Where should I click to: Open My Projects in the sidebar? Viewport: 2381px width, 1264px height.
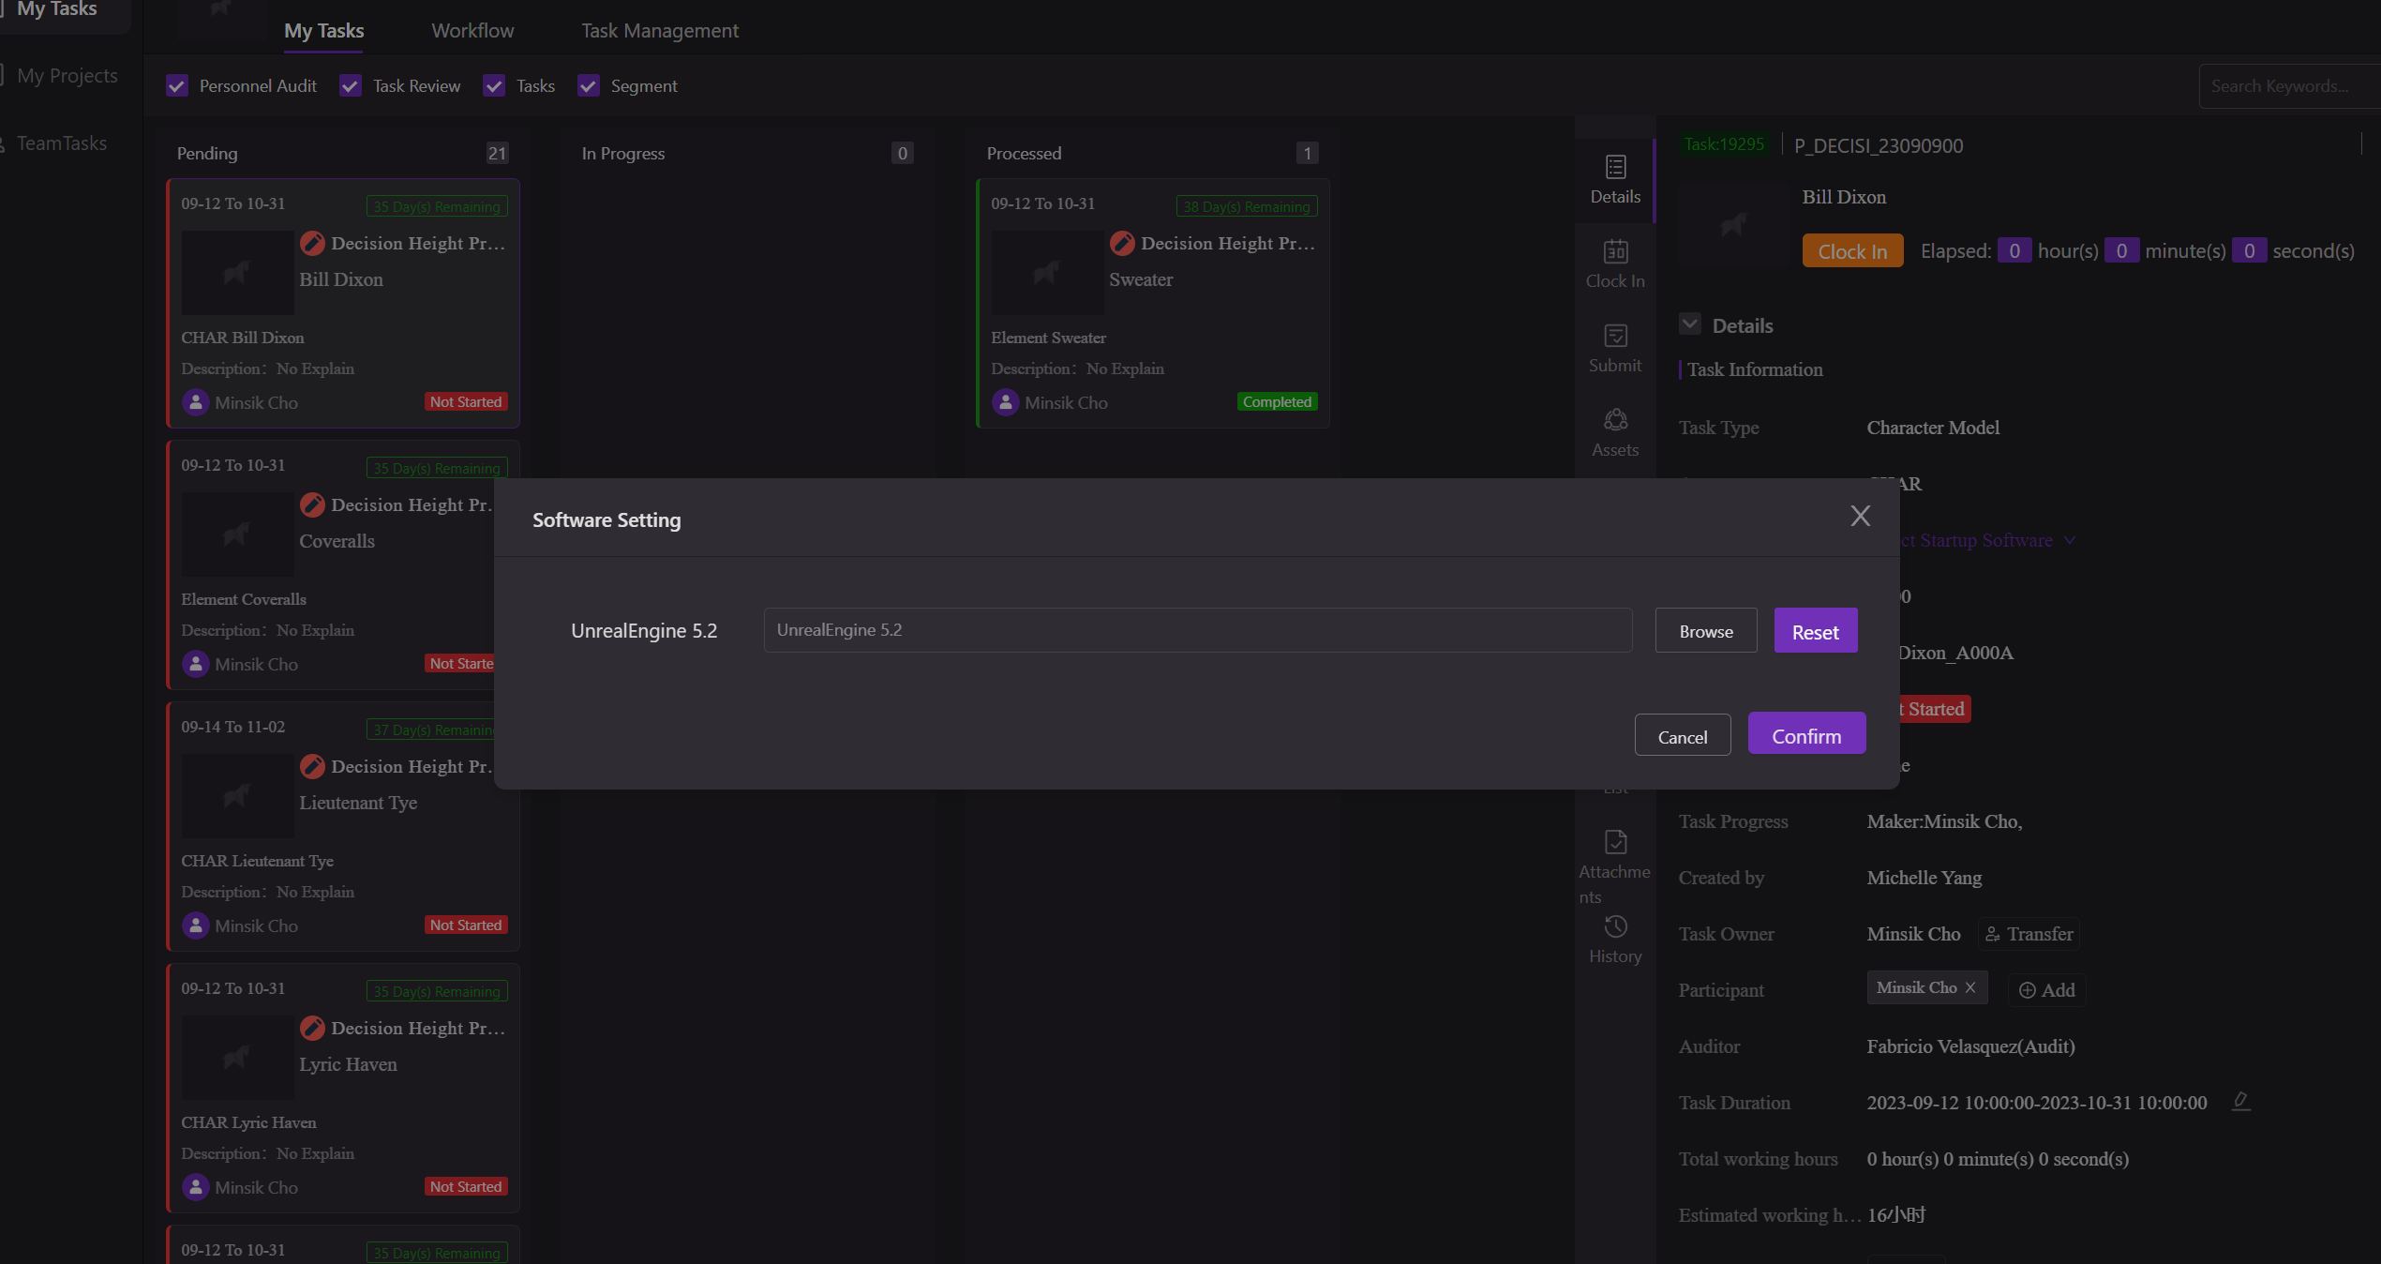[67, 75]
